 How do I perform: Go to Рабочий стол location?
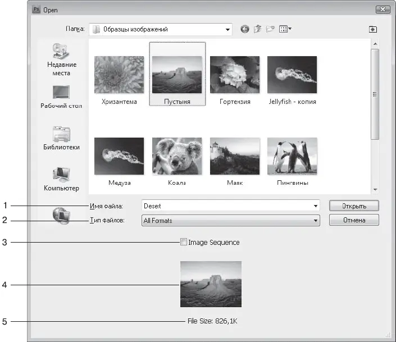[x=61, y=97]
